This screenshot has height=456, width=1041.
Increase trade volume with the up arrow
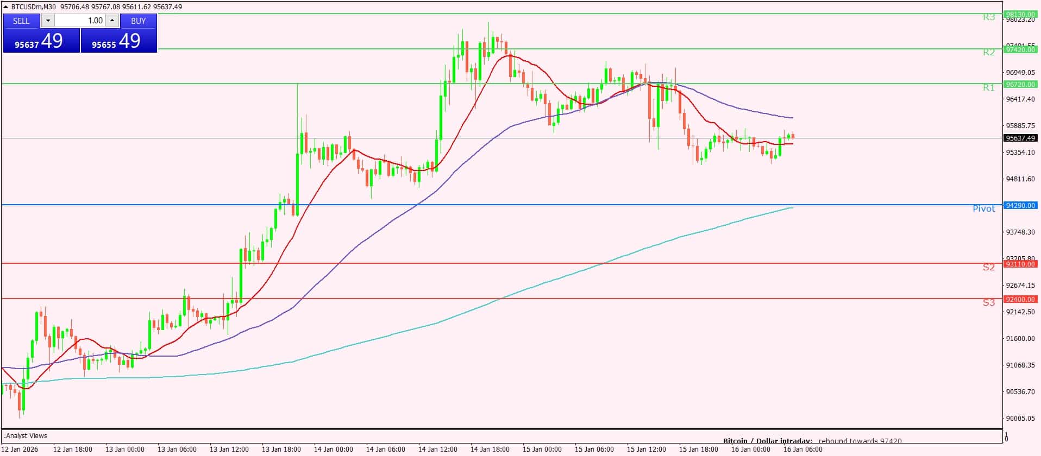click(112, 21)
